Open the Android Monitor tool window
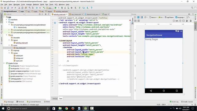Screen dimensions: 197x111 (x=34, y=102)
